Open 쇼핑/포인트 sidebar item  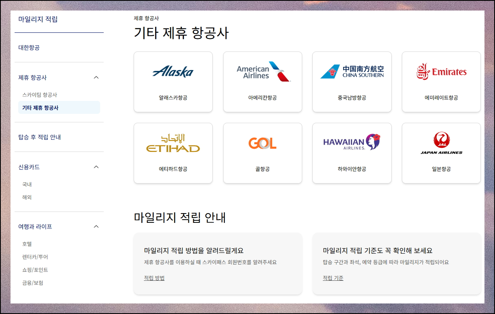click(35, 270)
